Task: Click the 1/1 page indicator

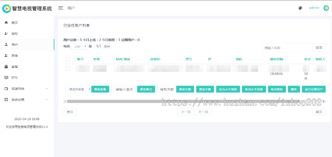Action: coord(98,46)
